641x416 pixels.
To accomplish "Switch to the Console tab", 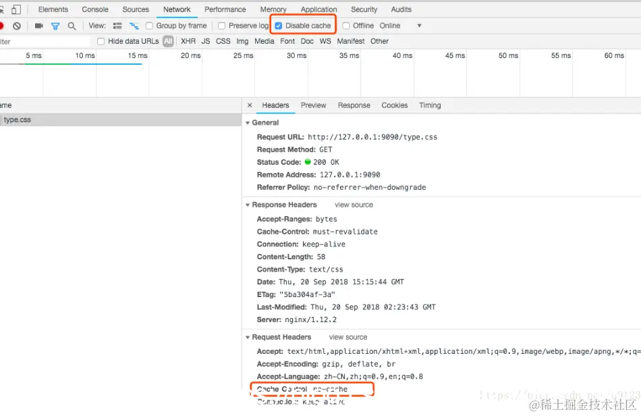I will [x=95, y=9].
